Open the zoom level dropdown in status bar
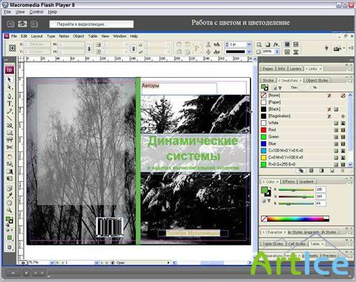This screenshot has width=356, height=282. 52,263
